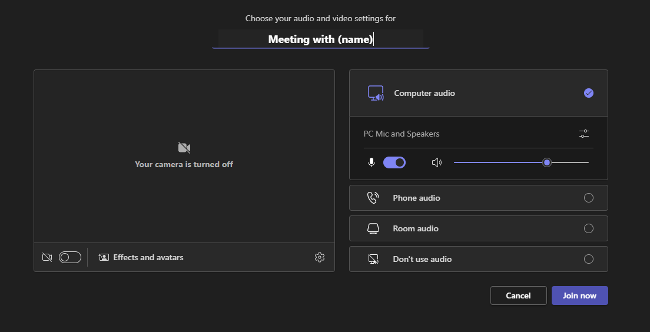Image resolution: width=650 pixels, height=332 pixels.
Task: Click the Effects and avatars icon
Action: click(x=104, y=257)
